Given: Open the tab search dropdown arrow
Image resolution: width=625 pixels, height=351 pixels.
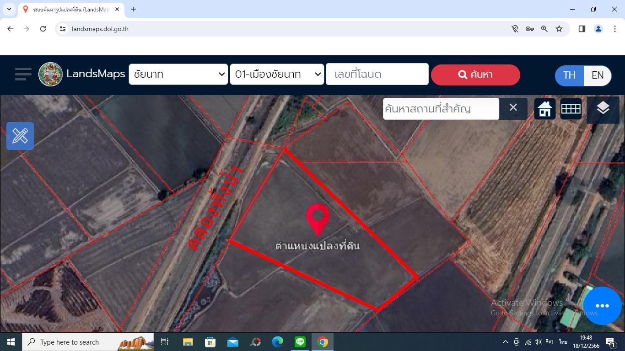Looking at the screenshot, I should pyautogui.click(x=9, y=9).
